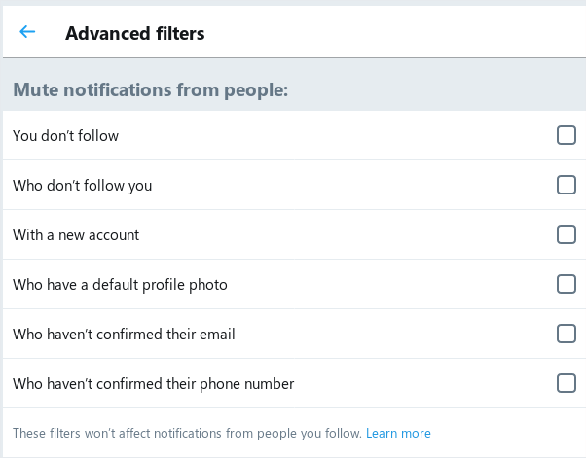Open the "Learn more" link
This screenshot has height=458, width=586.
[398, 433]
